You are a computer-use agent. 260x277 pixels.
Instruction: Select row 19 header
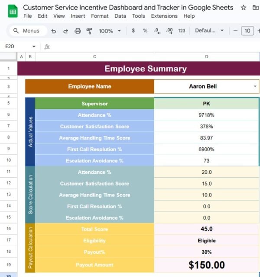[x=9, y=264]
